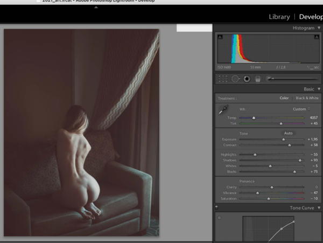Set Treatment to Black & White
This screenshot has height=243, width=323.
pos(307,98)
